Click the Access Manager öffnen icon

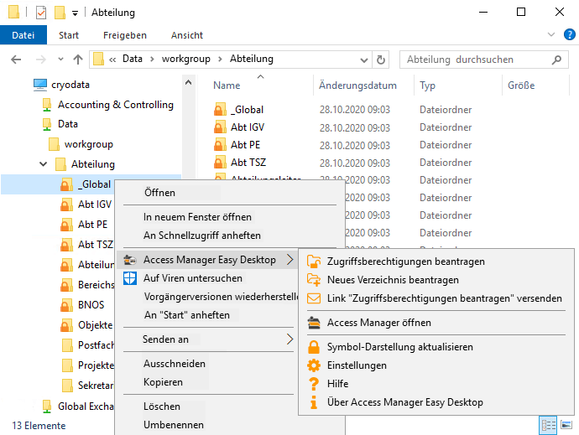(314, 323)
